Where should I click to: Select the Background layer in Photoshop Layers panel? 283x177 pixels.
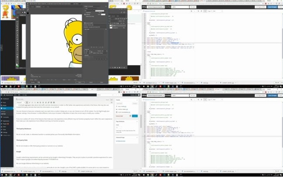pyautogui.click(x=118, y=28)
